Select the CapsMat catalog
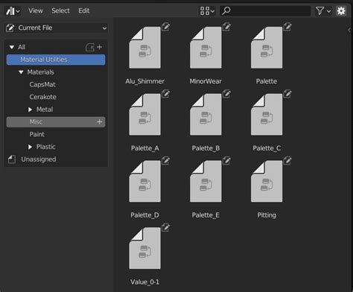The image size is (353, 292). click(42, 84)
